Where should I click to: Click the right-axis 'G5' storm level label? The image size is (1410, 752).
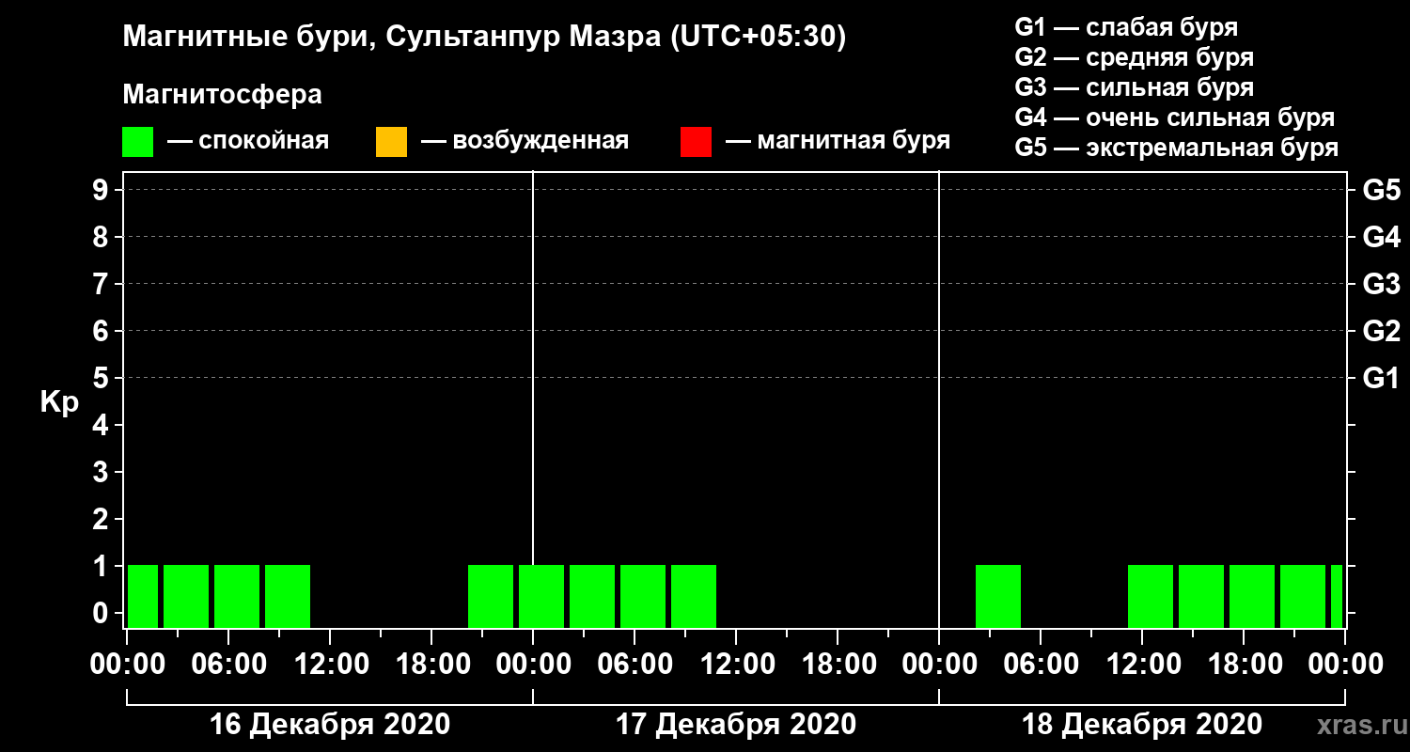coord(1381,190)
